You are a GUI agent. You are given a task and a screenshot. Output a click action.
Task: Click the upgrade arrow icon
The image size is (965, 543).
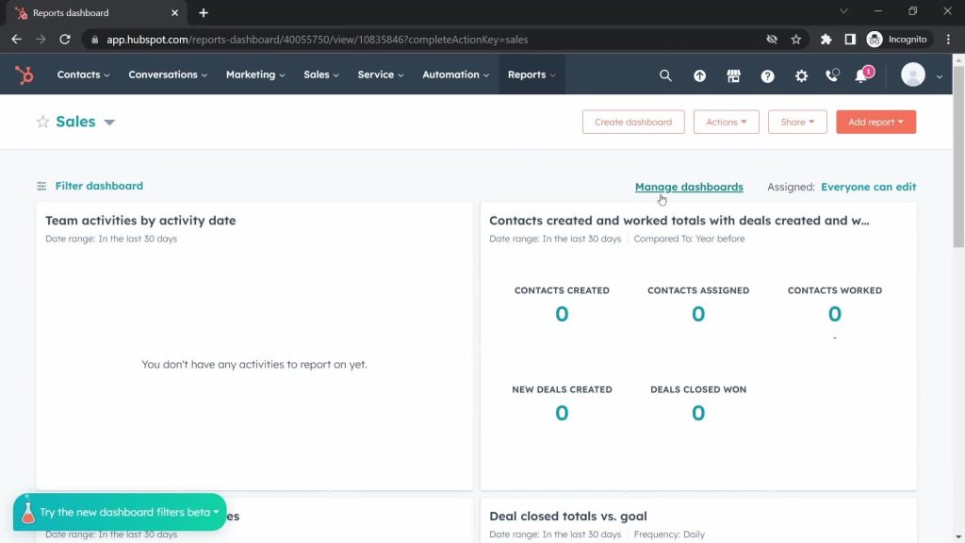click(700, 75)
